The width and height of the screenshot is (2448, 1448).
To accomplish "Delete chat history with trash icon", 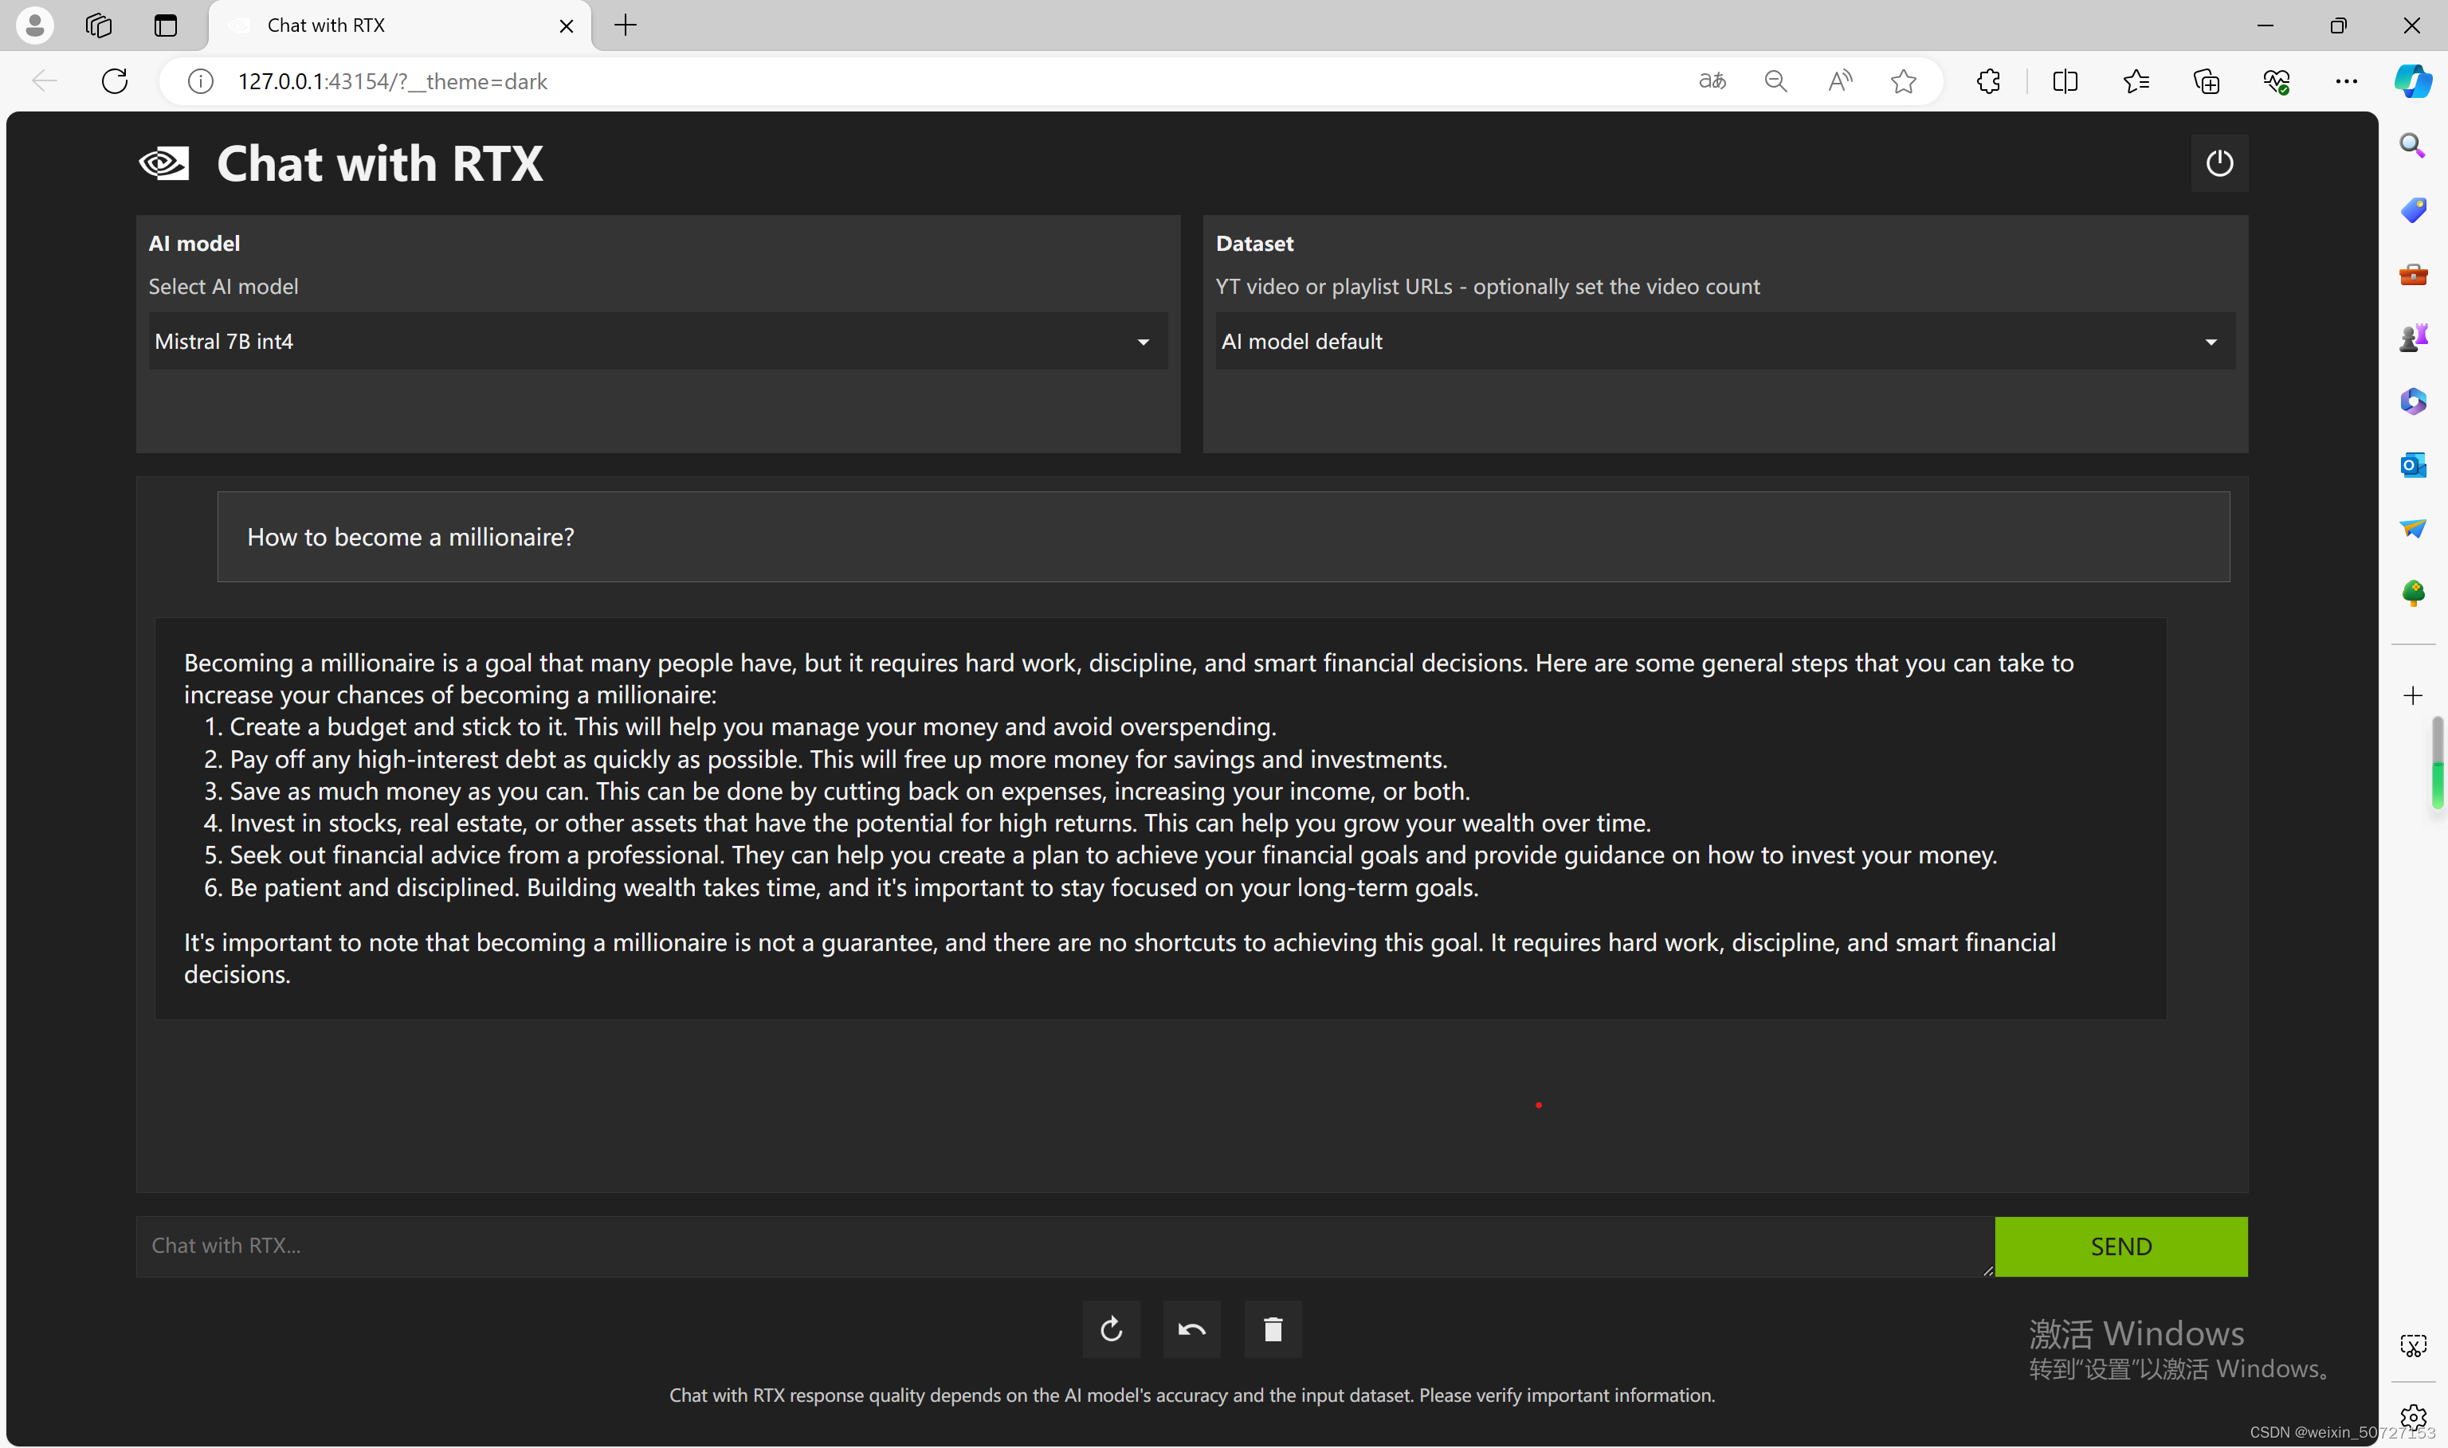I will [1272, 1329].
